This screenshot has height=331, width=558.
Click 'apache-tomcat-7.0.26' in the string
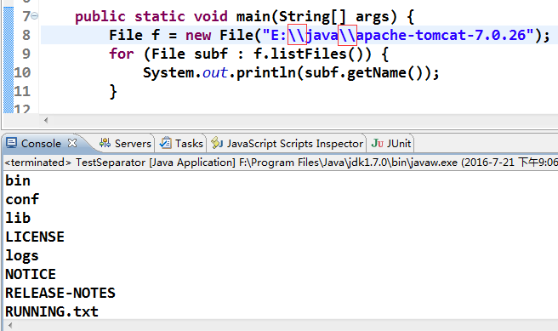pyautogui.click(x=441, y=35)
